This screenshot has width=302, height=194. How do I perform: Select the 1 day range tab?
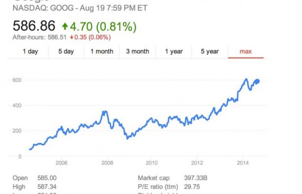30,51
